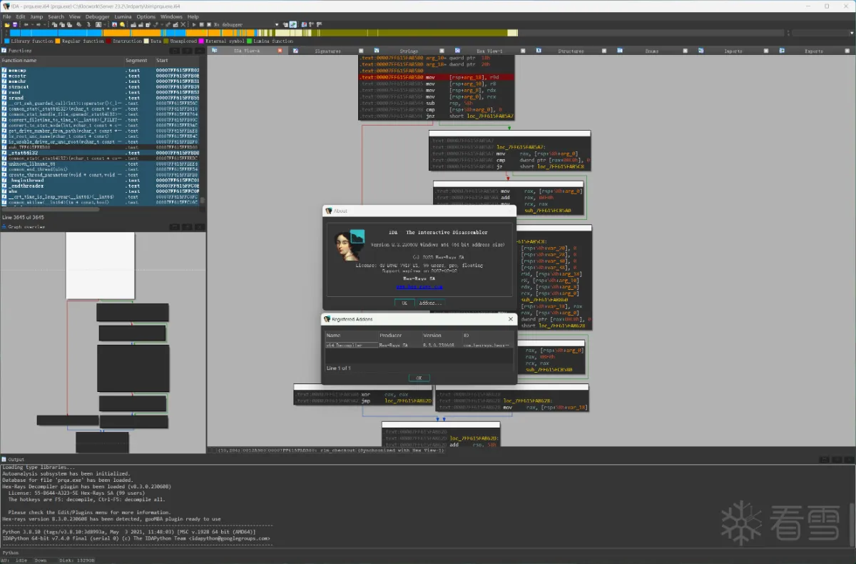Select the _endthreadex function row
Image resolution: width=856 pixels, height=564 pixels.
click(100, 186)
